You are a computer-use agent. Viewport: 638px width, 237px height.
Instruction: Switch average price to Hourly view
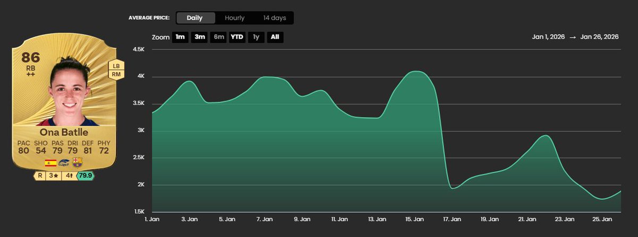point(234,18)
